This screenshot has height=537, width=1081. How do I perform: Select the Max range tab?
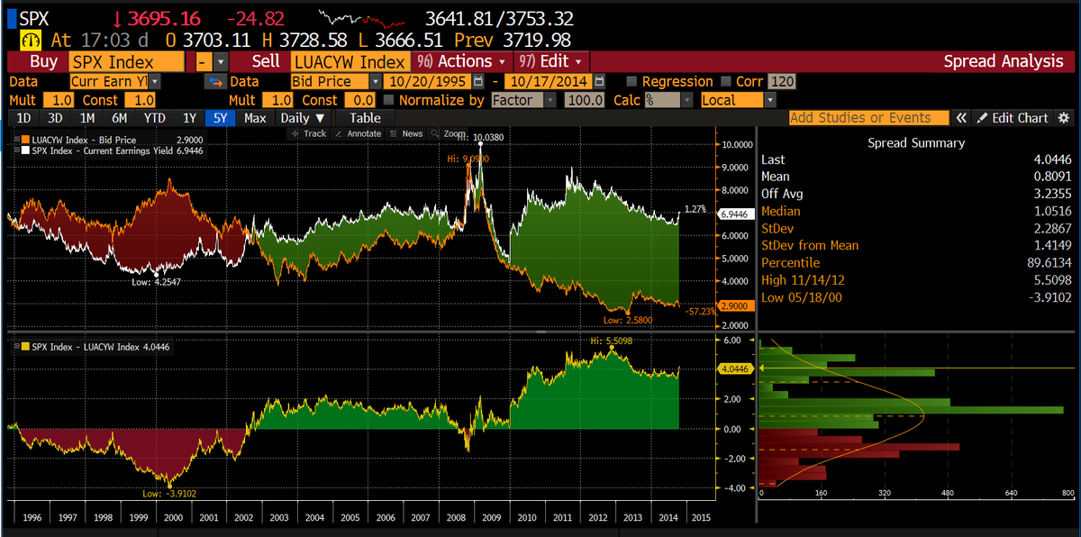click(255, 118)
